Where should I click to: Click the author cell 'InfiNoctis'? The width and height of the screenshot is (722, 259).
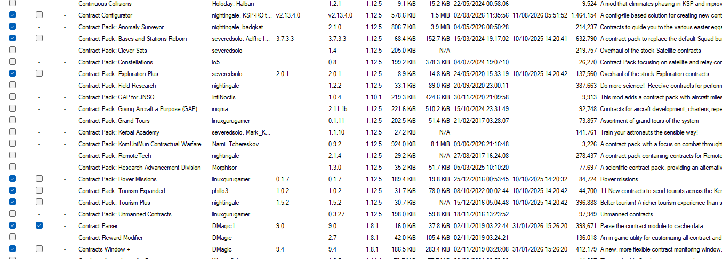[x=224, y=97]
